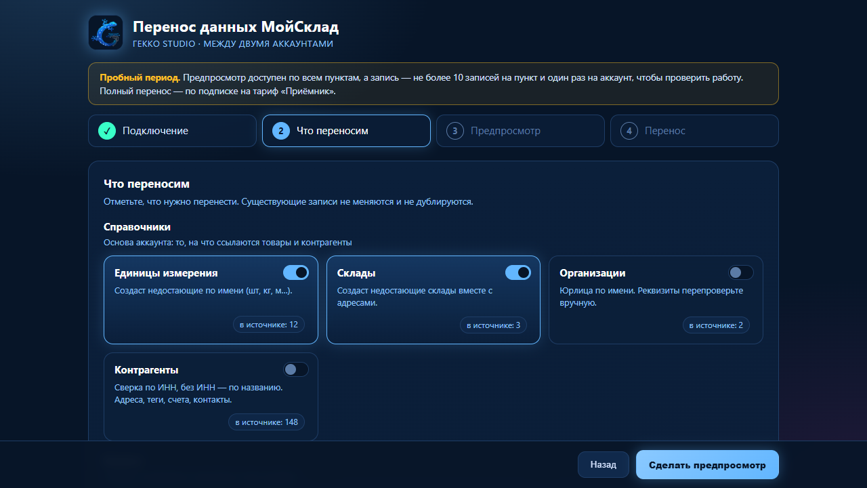Click the 'в источнике: 12' badge
Screen dimensions: 867x488
pos(269,325)
